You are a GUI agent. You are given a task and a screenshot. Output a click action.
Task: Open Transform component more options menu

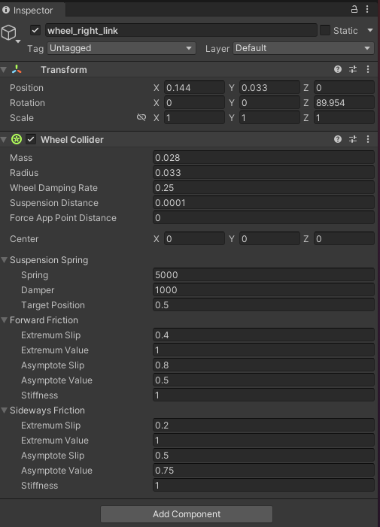point(368,69)
